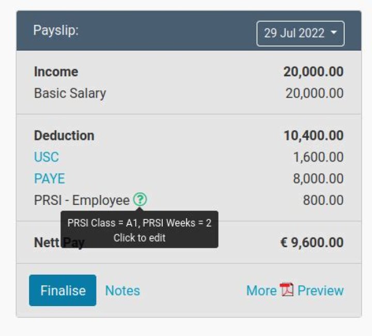
Task: Select the Basic Salary label
Action: [x=70, y=93]
